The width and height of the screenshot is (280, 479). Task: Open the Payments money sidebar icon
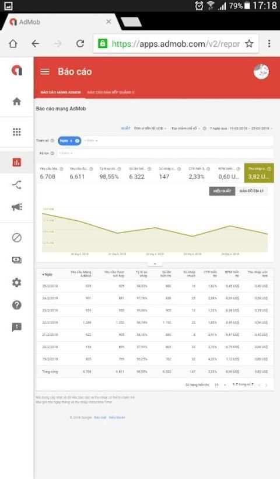coord(17,260)
